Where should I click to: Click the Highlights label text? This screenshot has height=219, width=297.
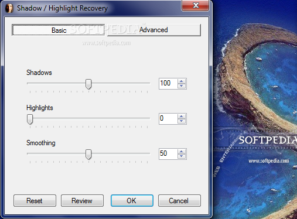coord(40,108)
